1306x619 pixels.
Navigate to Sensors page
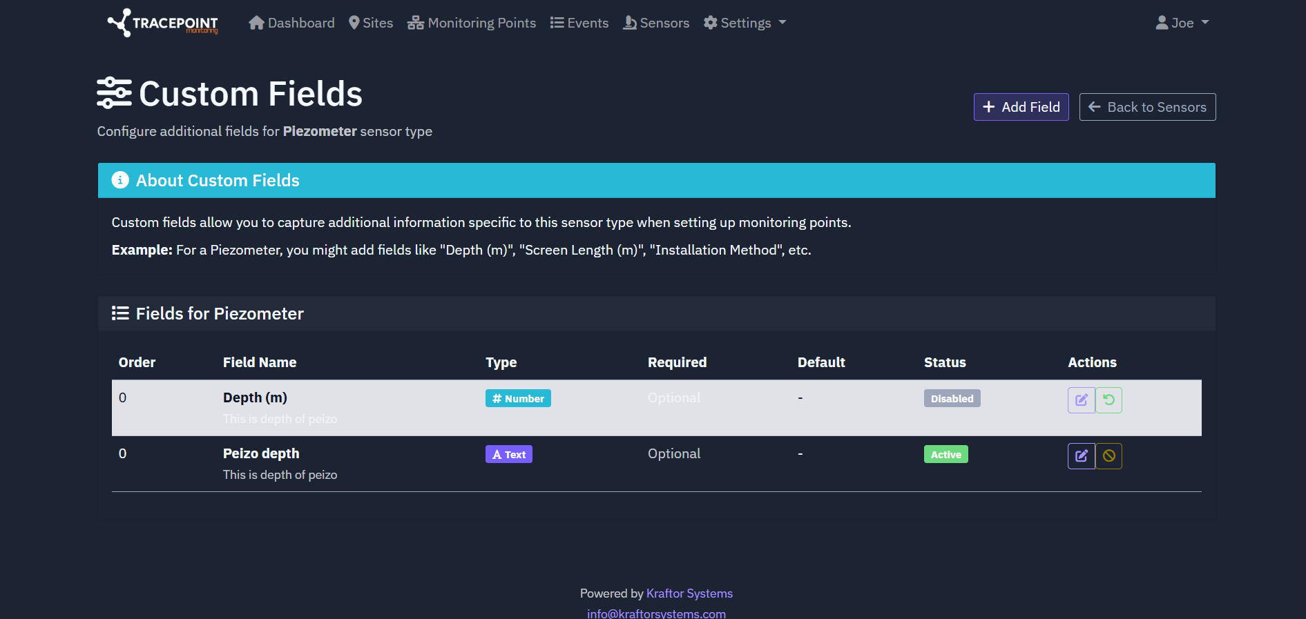(x=656, y=23)
